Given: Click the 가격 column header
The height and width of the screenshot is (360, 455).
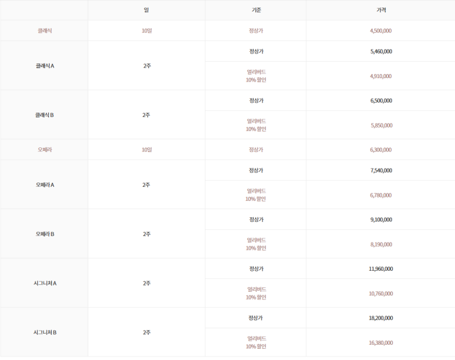Looking at the screenshot, I should pos(381,10).
